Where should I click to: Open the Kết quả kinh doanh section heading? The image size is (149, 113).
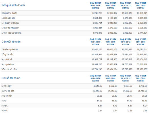click(x=13, y=5)
